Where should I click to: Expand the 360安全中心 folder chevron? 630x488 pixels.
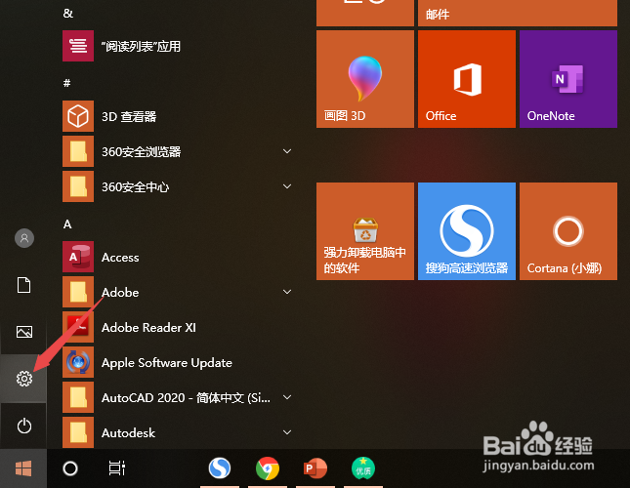coord(287,186)
